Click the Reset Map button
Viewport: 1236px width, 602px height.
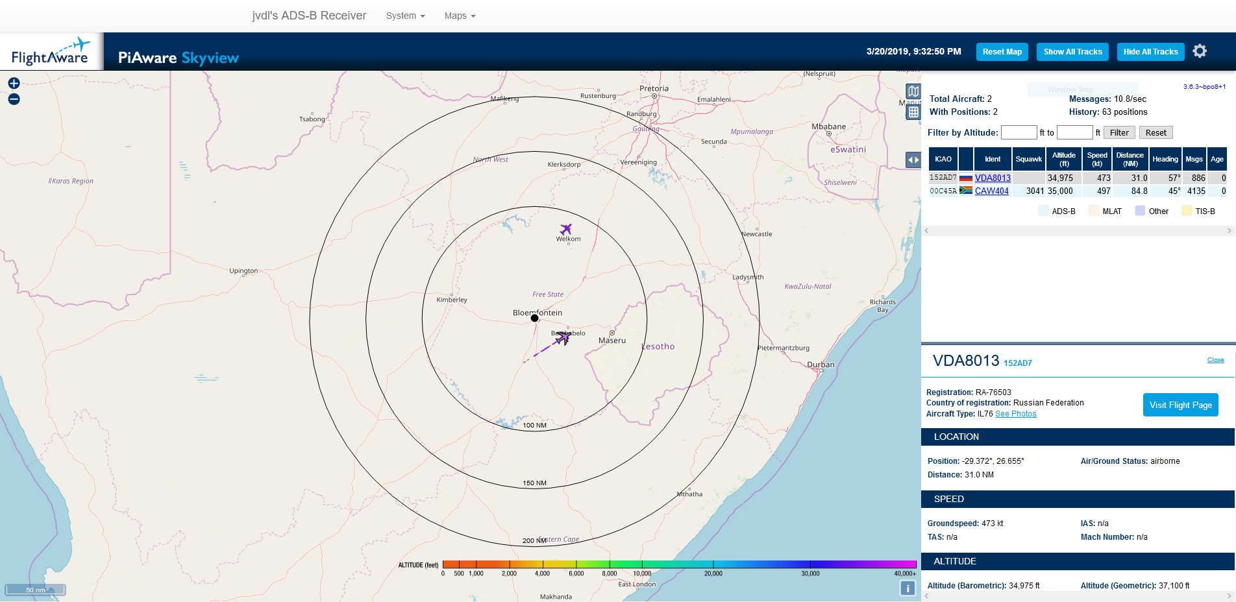1002,52
